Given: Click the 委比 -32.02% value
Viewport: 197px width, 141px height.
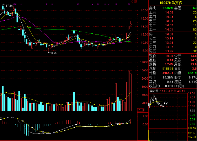Looking at the screenshot, I should tap(167, 8).
